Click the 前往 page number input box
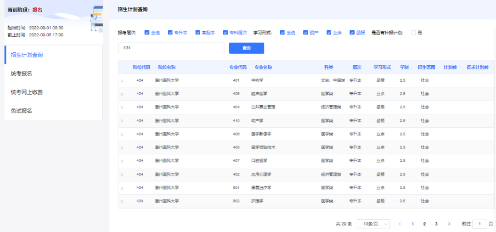The image size is (496, 232). point(479,224)
